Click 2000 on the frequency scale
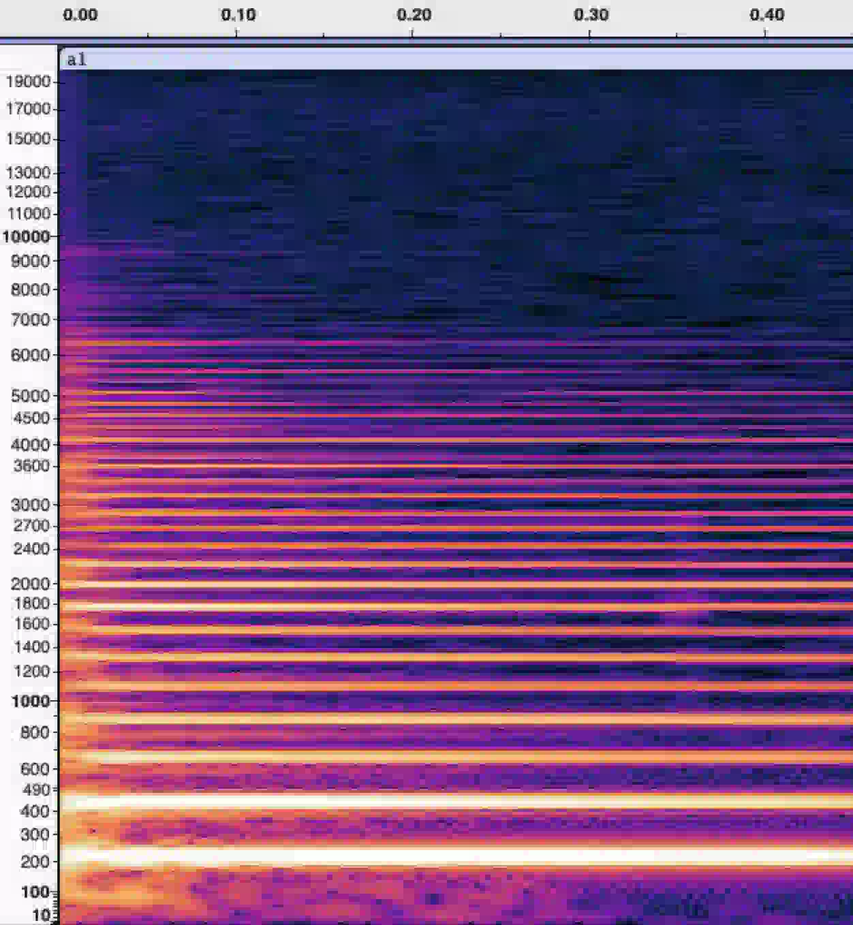Screen dimensions: 853x925 tap(30, 584)
